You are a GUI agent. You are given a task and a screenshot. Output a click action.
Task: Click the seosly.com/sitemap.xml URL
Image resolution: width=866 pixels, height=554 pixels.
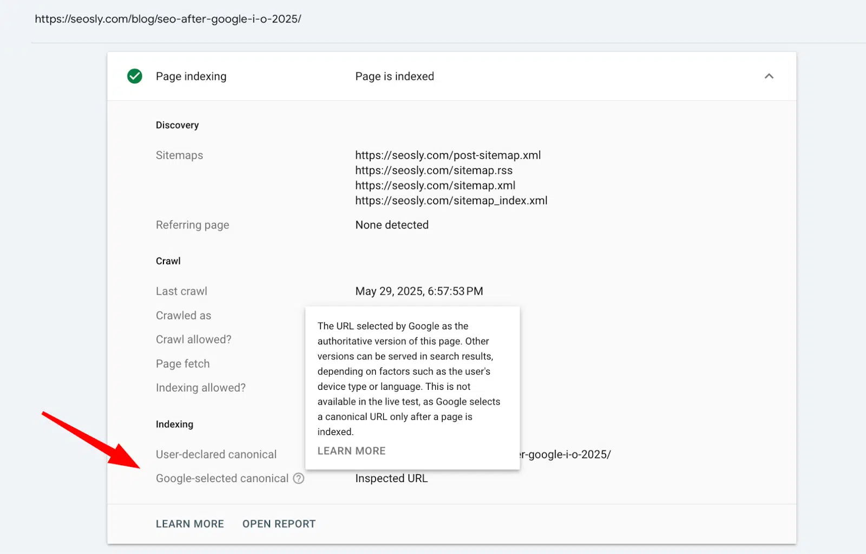(435, 186)
